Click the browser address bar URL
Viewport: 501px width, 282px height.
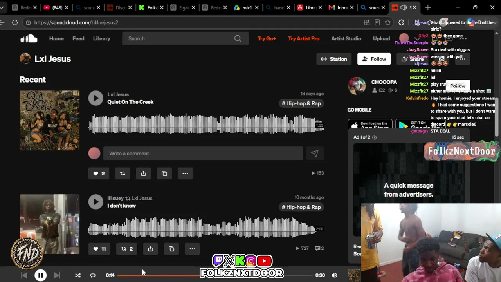tap(76, 22)
